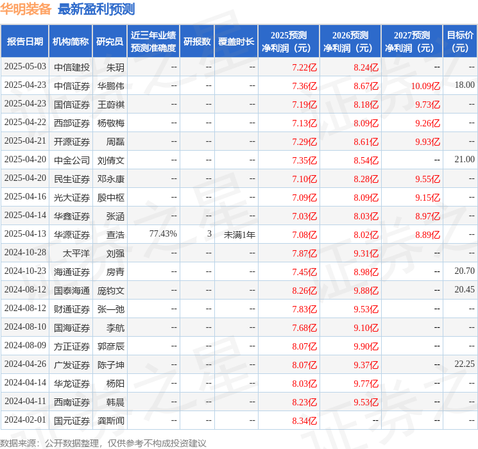Select the 9.31亿 profit value
The image size is (478, 449).
(x=366, y=253)
